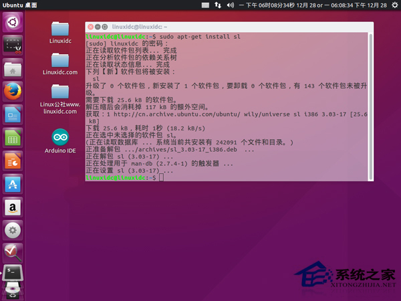Open System Settings from the dock
The image size is (401, 301).
coord(13,230)
